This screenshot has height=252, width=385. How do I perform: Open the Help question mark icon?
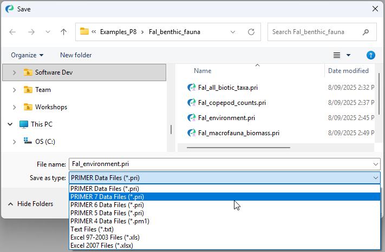pyautogui.click(x=371, y=55)
